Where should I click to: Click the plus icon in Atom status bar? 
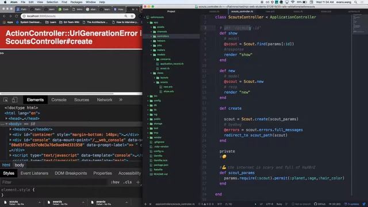click(x=145, y=204)
